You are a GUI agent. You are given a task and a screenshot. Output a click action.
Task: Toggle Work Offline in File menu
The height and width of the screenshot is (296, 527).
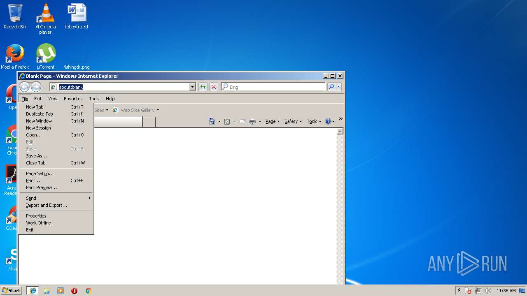tap(56, 223)
